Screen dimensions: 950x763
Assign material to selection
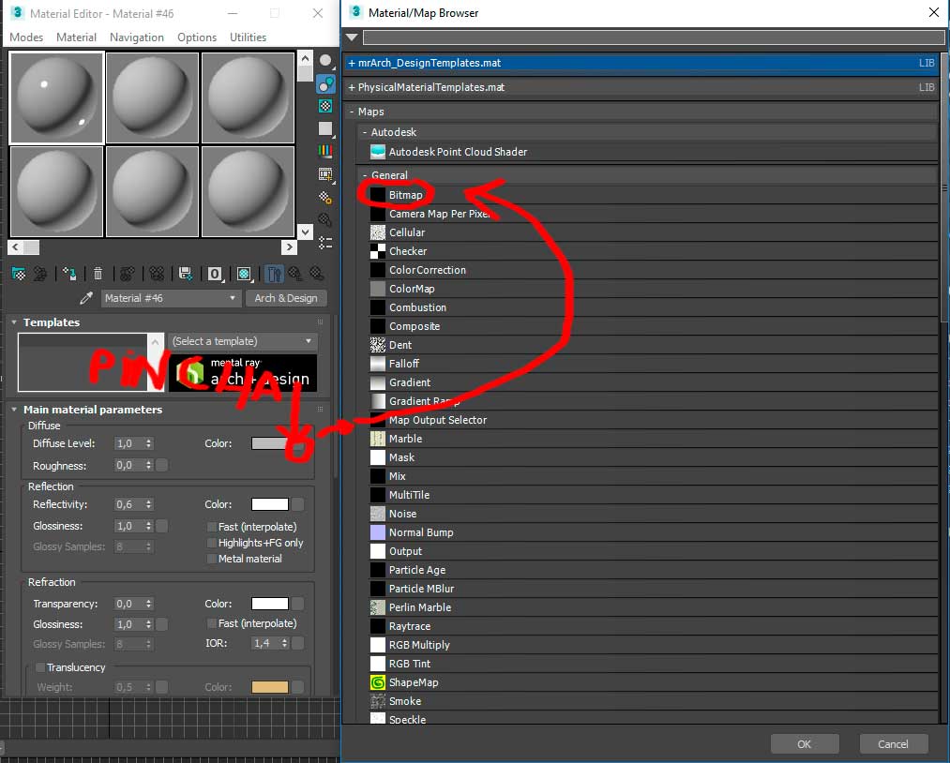pyautogui.click(x=69, y=274)
